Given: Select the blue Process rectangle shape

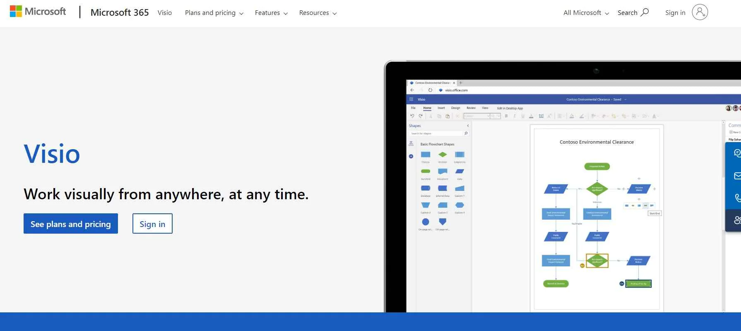Looking at the screenshot, I should click(426, 155).
